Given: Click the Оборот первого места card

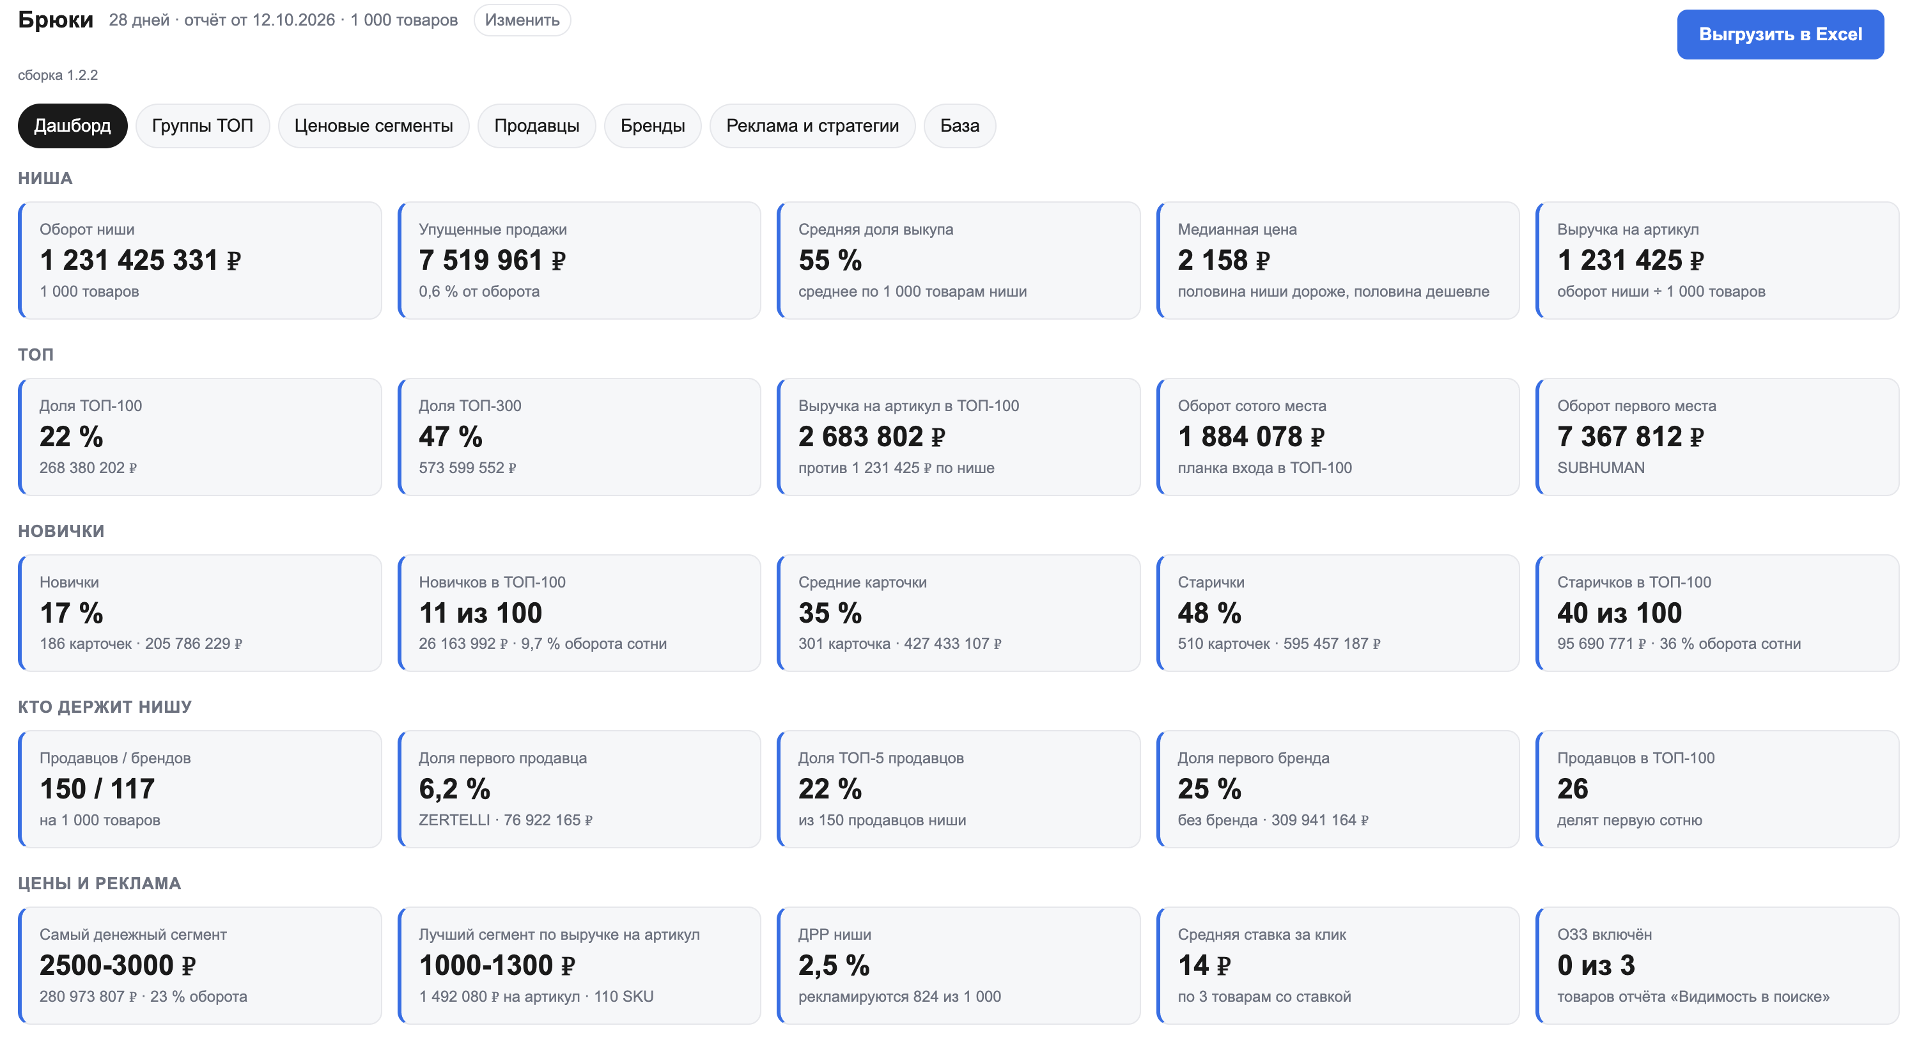Looking at the screenshot, I should click(x=1717, y=437).
